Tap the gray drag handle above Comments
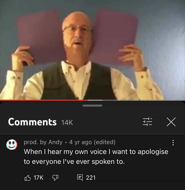Viewport: 185px width, 190px height. 92,106
